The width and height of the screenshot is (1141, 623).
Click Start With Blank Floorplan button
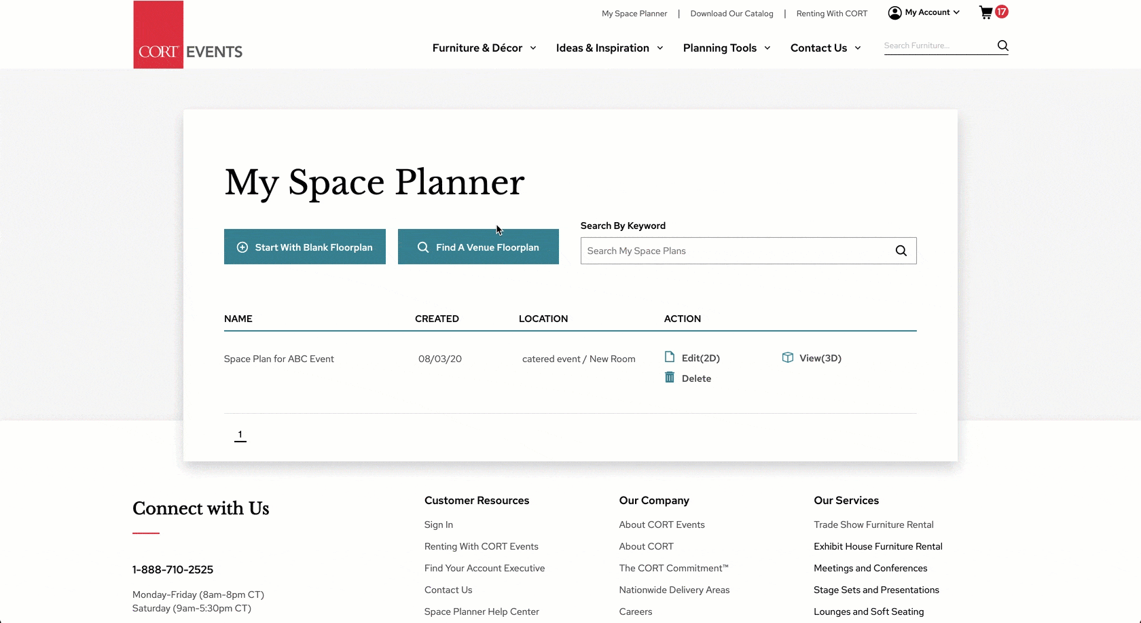tap(305, 247)
